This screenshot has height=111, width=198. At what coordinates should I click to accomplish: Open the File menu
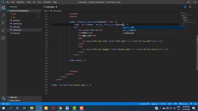coord(7,2)
